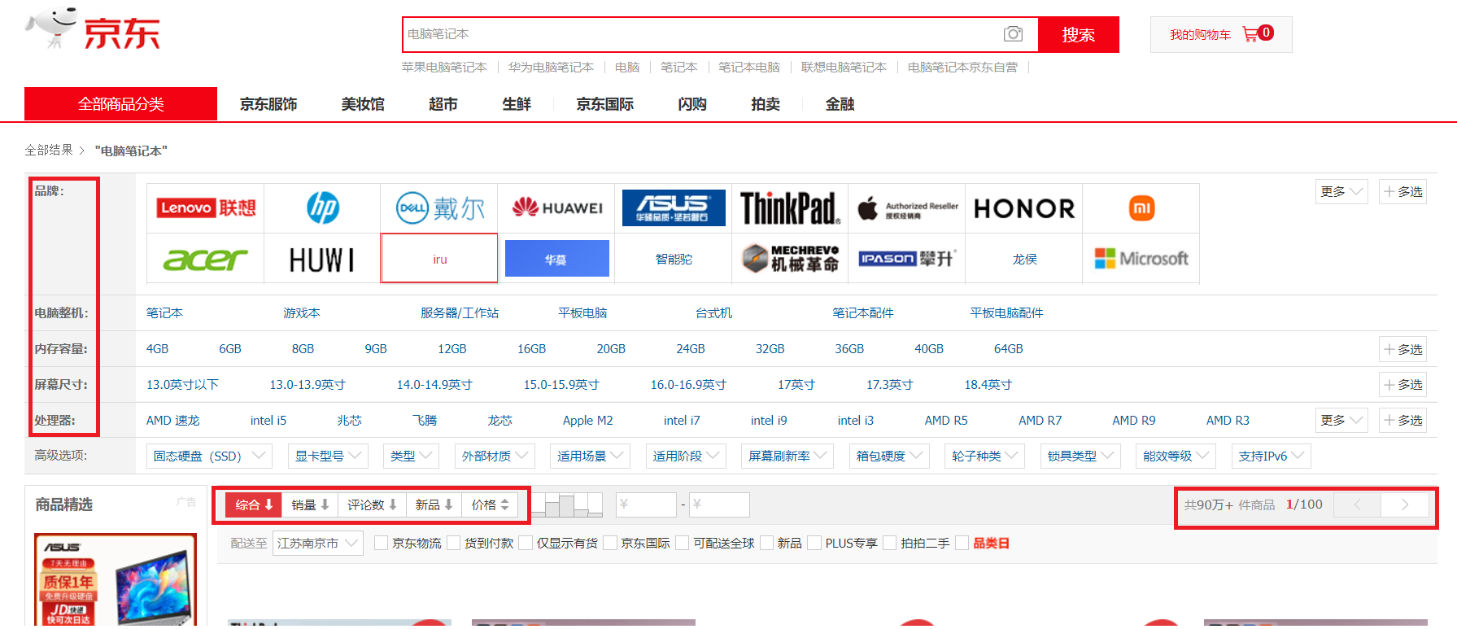Open ASUS featured product thumbnail
Viewport: 1457px width, 629px height.
(116, 580)
